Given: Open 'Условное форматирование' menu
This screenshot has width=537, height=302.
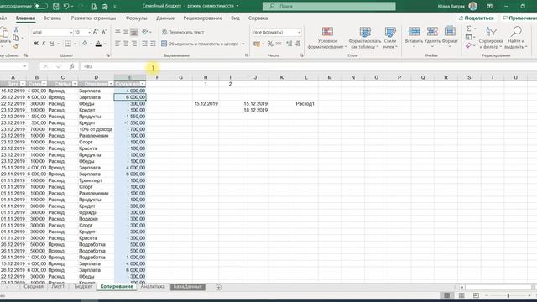Looking at the screenshot, I should 327,38.
